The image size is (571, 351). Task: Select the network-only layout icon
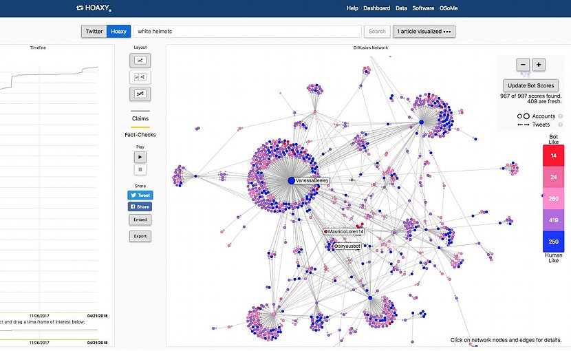140,94
